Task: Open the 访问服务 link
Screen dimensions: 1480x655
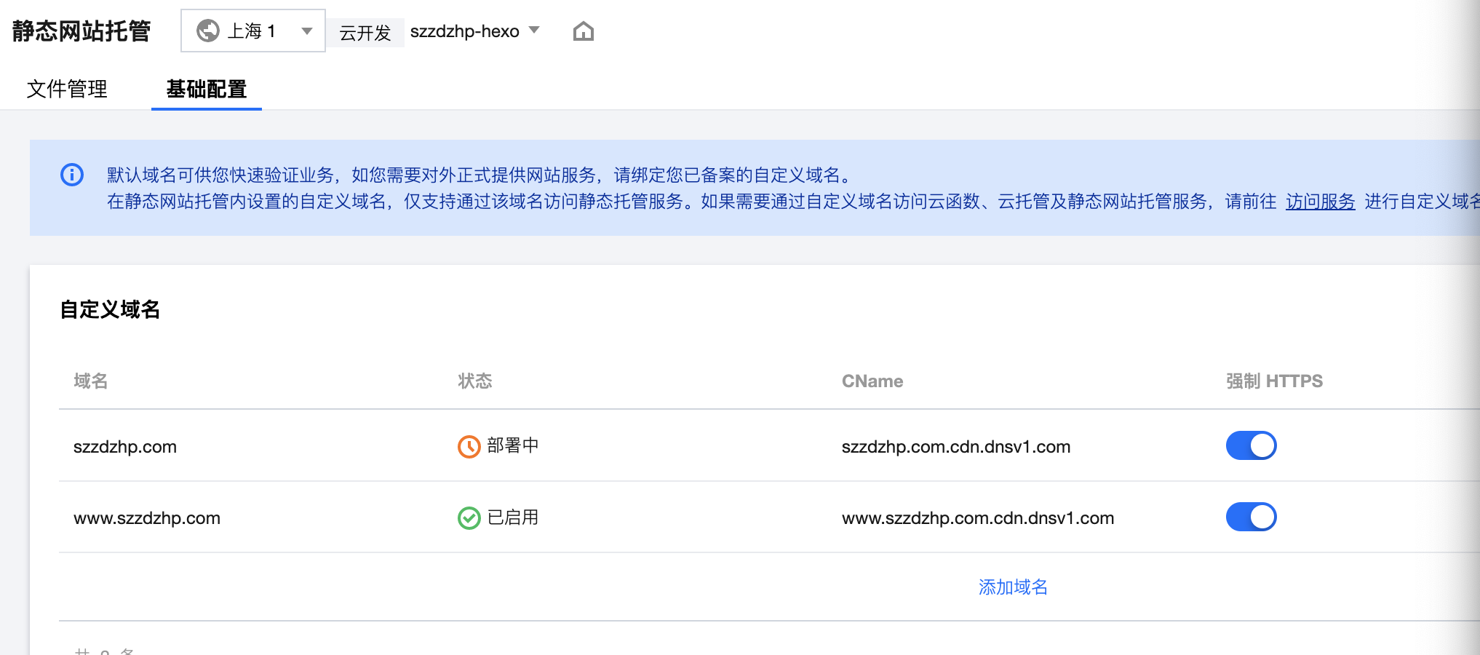Action: pos(1320,202)
